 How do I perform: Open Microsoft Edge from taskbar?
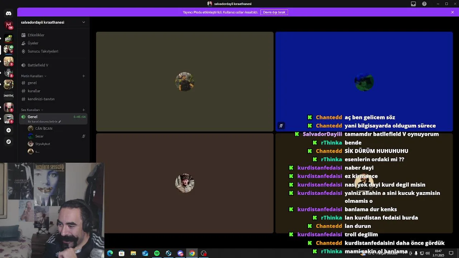tap(110, 253)
